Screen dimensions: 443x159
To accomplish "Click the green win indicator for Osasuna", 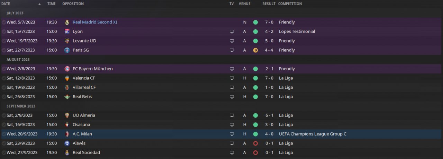I will point(255,125).
